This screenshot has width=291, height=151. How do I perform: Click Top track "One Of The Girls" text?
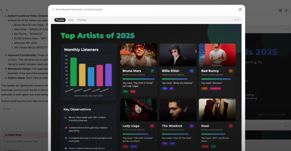[x=177, y=138]
